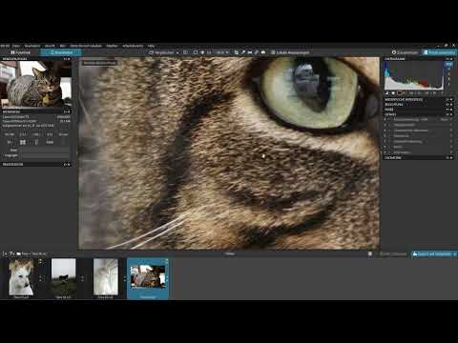Toggle the shadow clipping indicator below histogram
Image resolution: width=458 pixels, height=343 pixels.
coord(387,93)
